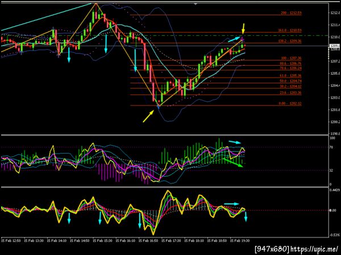Click the '15 Feb 14:10' time axis label
The width and height of the screenshot is (341, 255).
coord(57,240)
